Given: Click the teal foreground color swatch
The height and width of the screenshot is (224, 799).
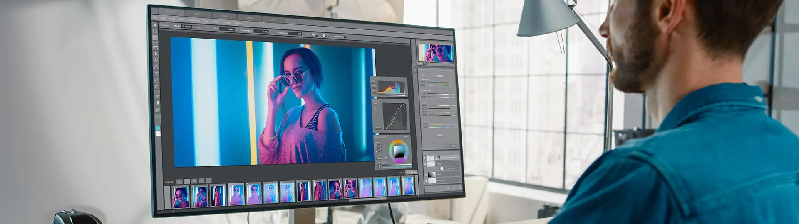Looking at the screenshot, I should (158, 129).
